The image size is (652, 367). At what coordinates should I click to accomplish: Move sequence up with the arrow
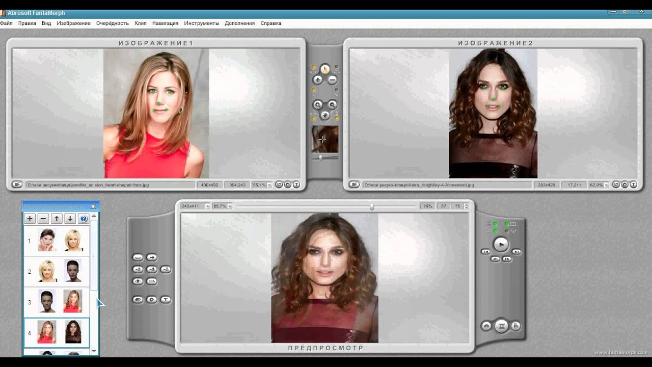click(57, 219)
